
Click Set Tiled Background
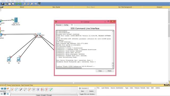[125, 7]
